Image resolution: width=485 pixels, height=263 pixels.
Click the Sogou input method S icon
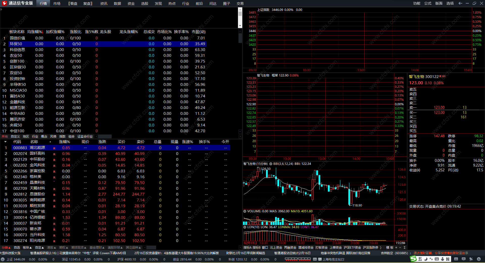point(413,259)
